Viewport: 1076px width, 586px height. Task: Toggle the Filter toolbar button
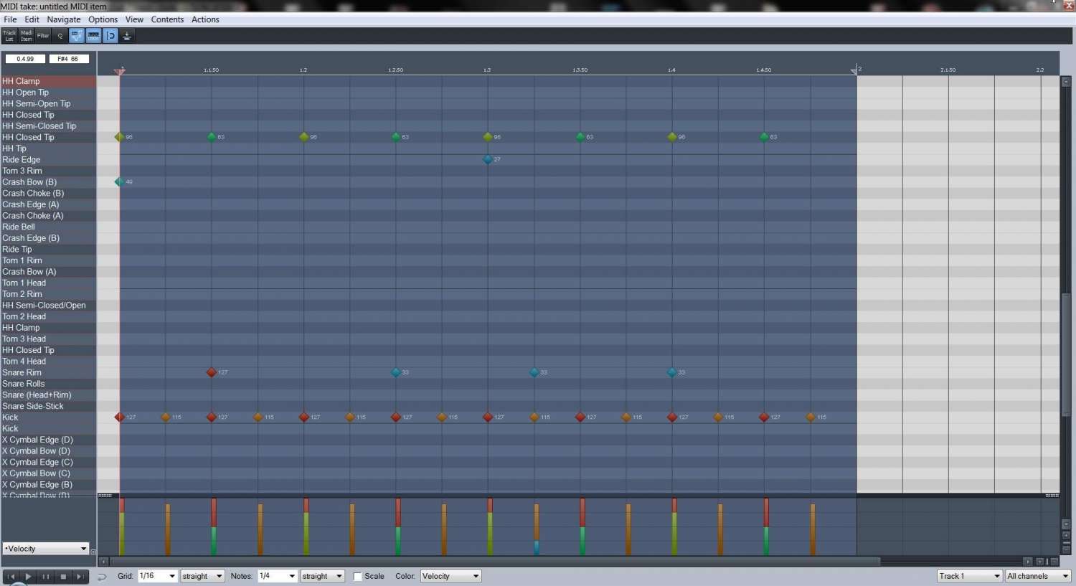(43, 36)
